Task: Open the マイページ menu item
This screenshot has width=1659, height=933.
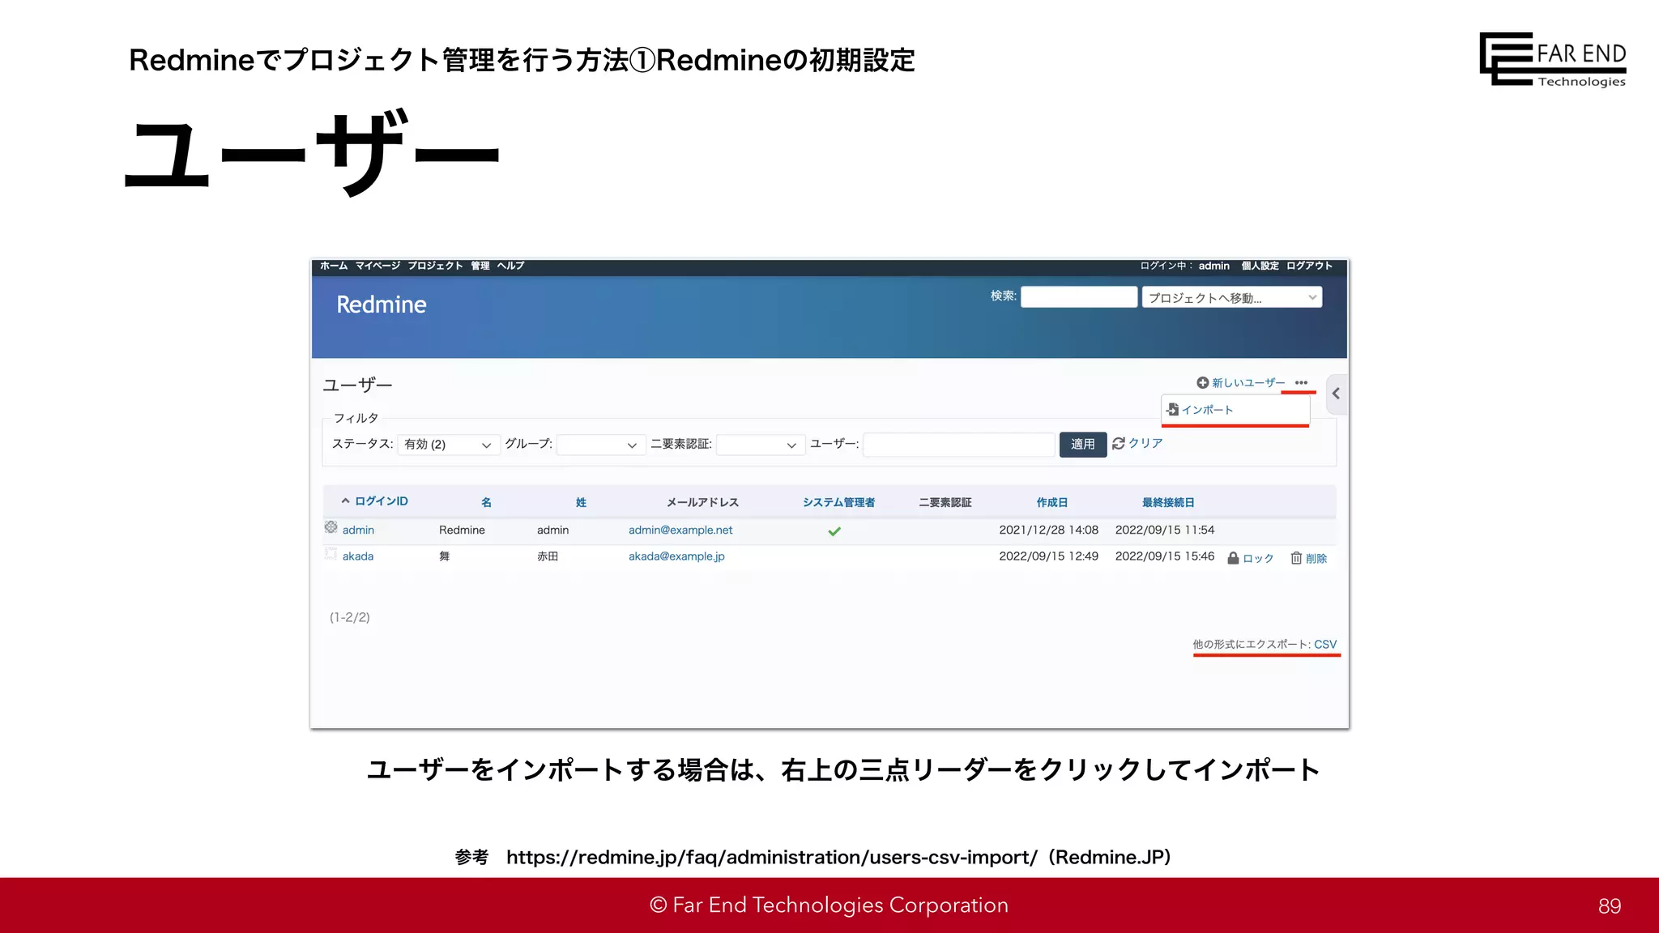Action: 377,266
